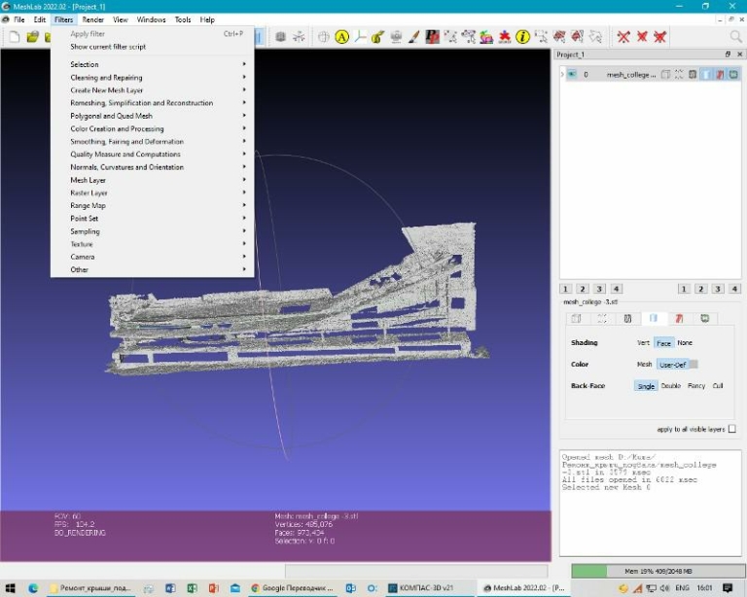Viewport: 747px width, 597px height.
Task: Set Shading to Vert
Action: point(643,342)
